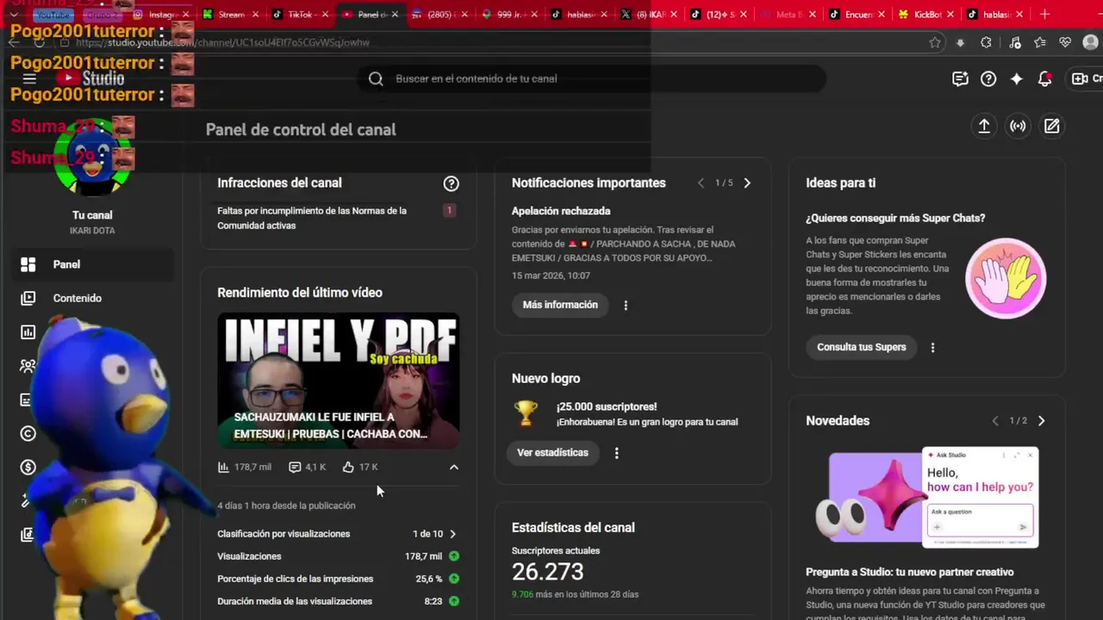Screen dimensions: 1103x620
Task: Click the create post pencil icon
Action: pos(1052,126)
